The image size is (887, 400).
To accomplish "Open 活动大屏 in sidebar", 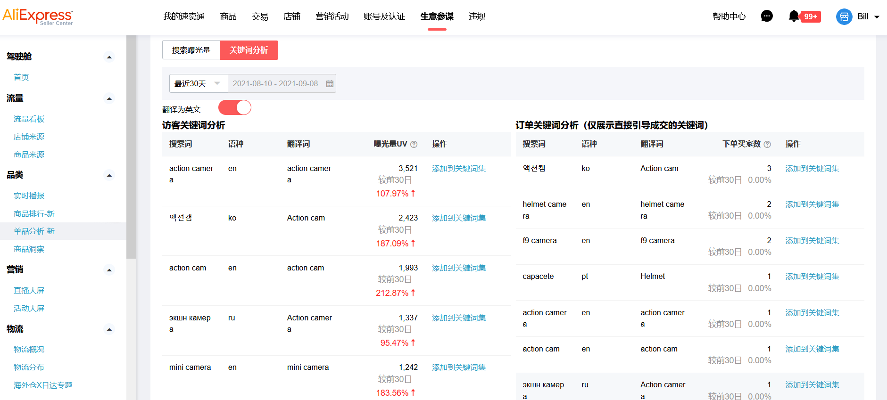I will pos(29,309).
